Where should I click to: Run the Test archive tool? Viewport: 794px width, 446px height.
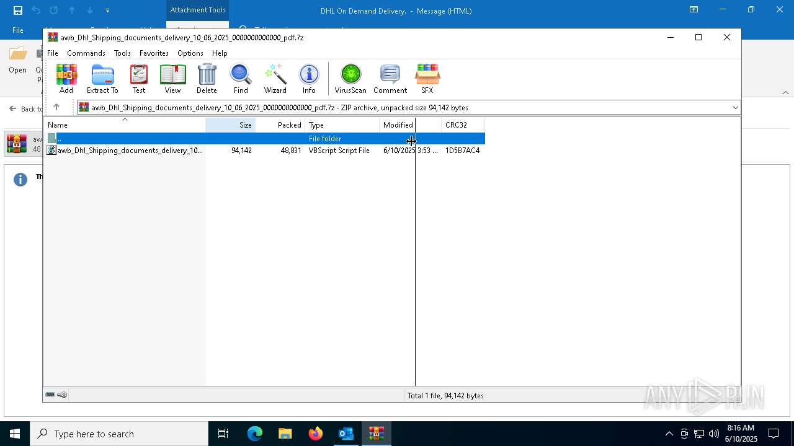[139, 79]
